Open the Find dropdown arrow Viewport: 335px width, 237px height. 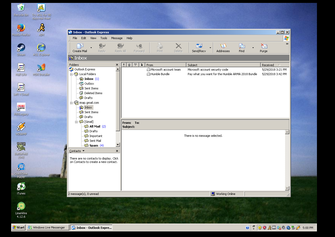click(253, 48)
